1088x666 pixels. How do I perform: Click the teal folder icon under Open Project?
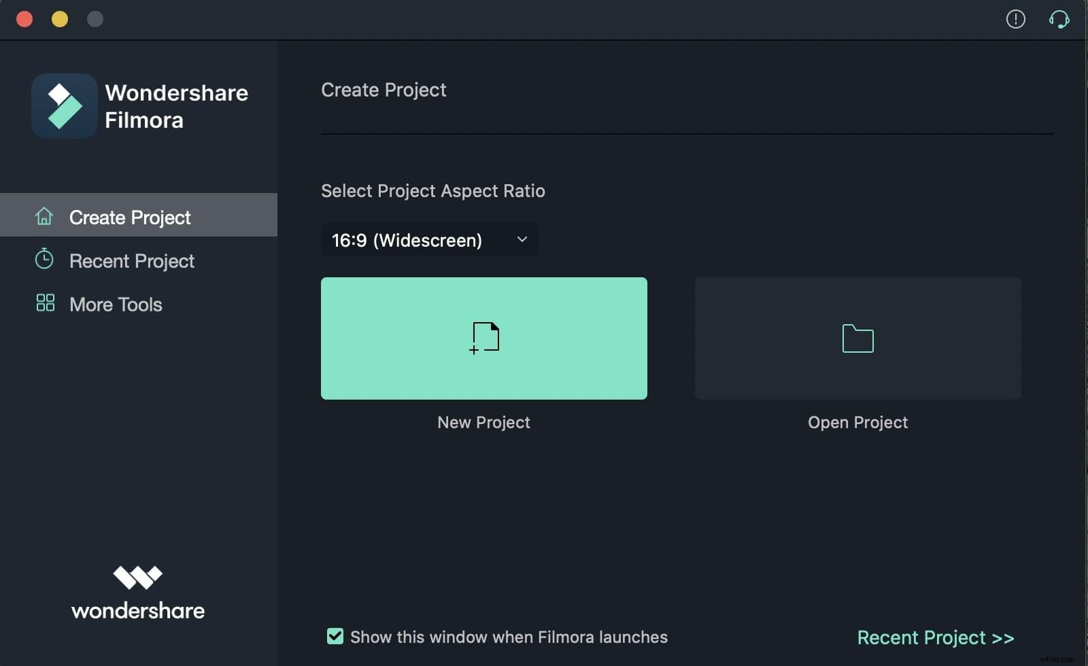(857, 338)
